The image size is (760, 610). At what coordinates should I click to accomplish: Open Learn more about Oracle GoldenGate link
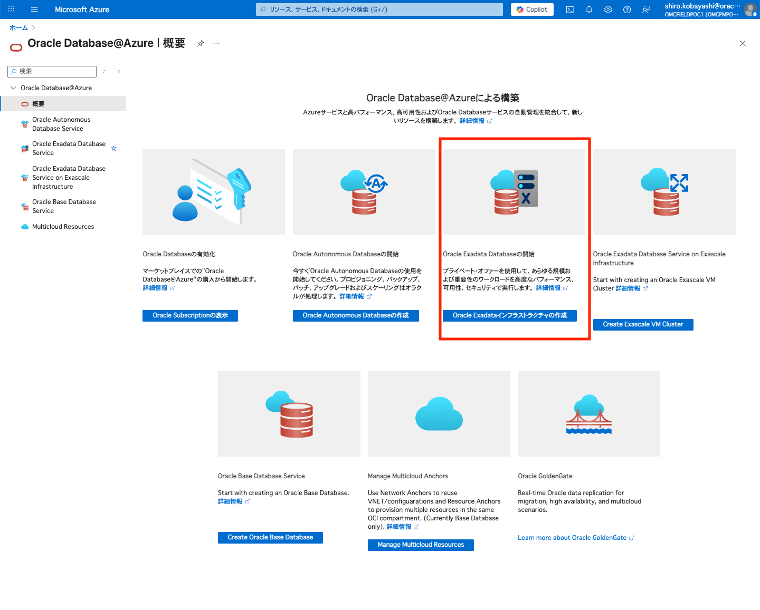click(x=576, y=538)
